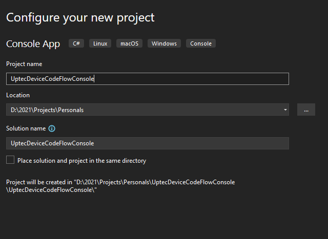Click the Configure your new project title
Screen dimensions: 328x239
click(x=80, y=17)
